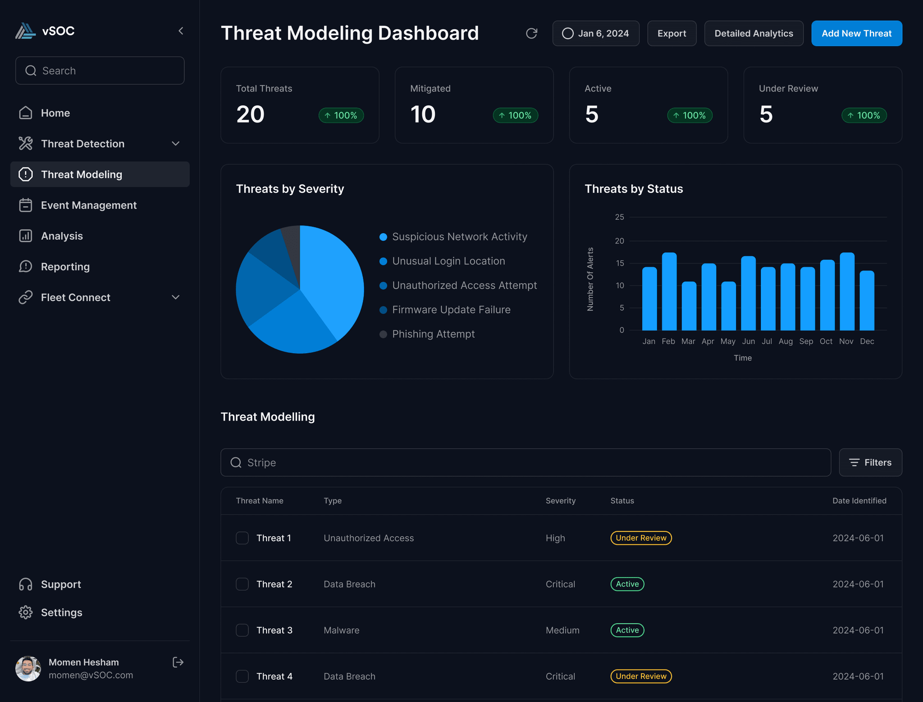Click the Fleet Connect link icon
923x702 pixels.
(x=26, y=297)
